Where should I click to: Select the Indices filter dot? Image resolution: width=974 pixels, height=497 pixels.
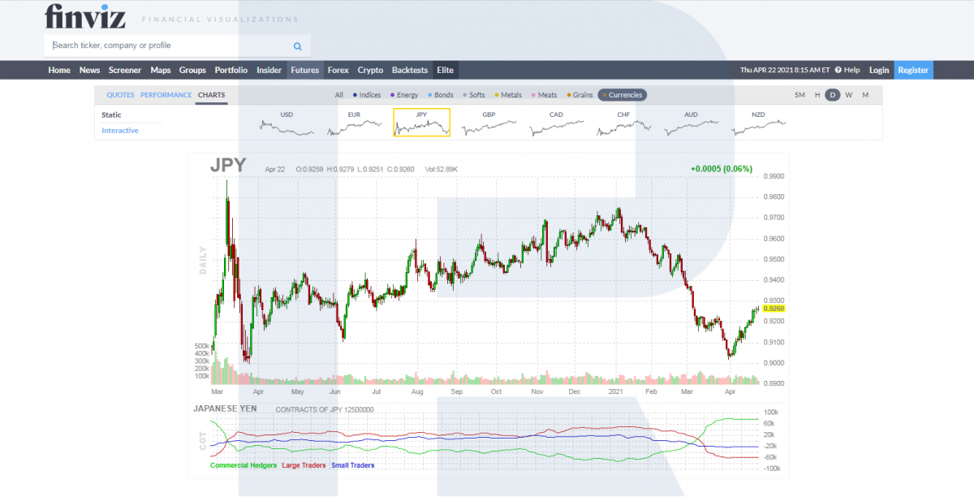[x=356, y=95]
